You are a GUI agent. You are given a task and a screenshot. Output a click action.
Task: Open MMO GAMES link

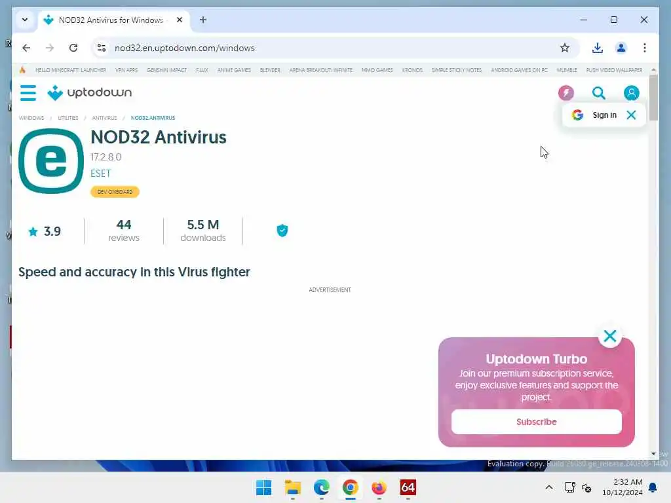(377, 70)
